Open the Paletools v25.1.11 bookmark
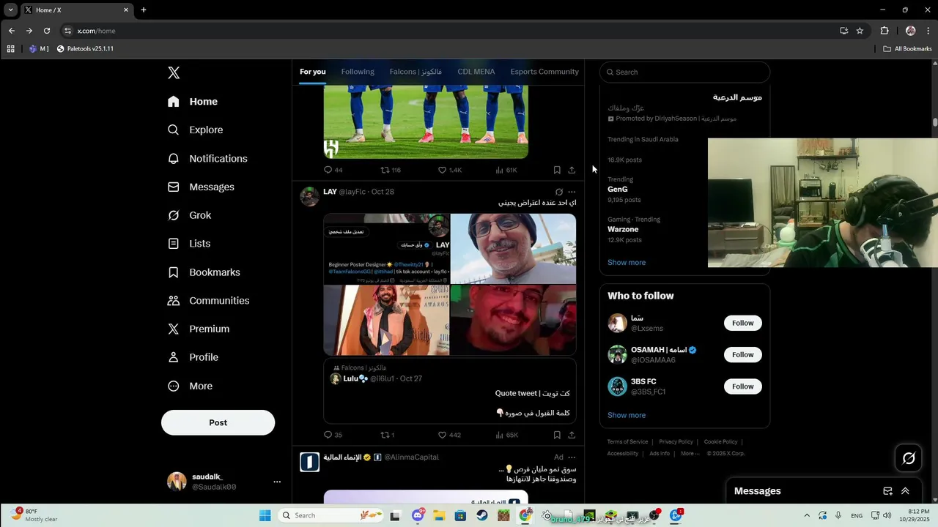 coord(85,49)
